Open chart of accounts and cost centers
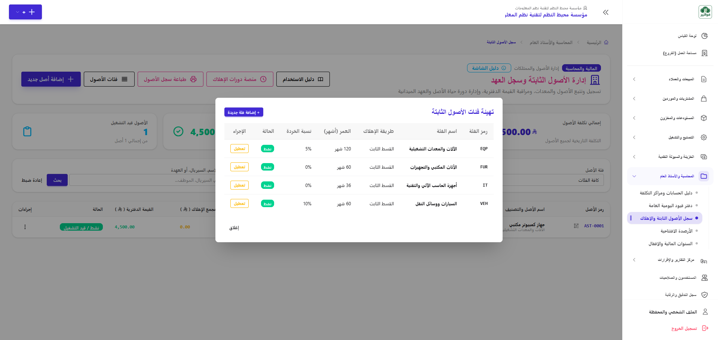Screen dimensions: 718x340 666,193
